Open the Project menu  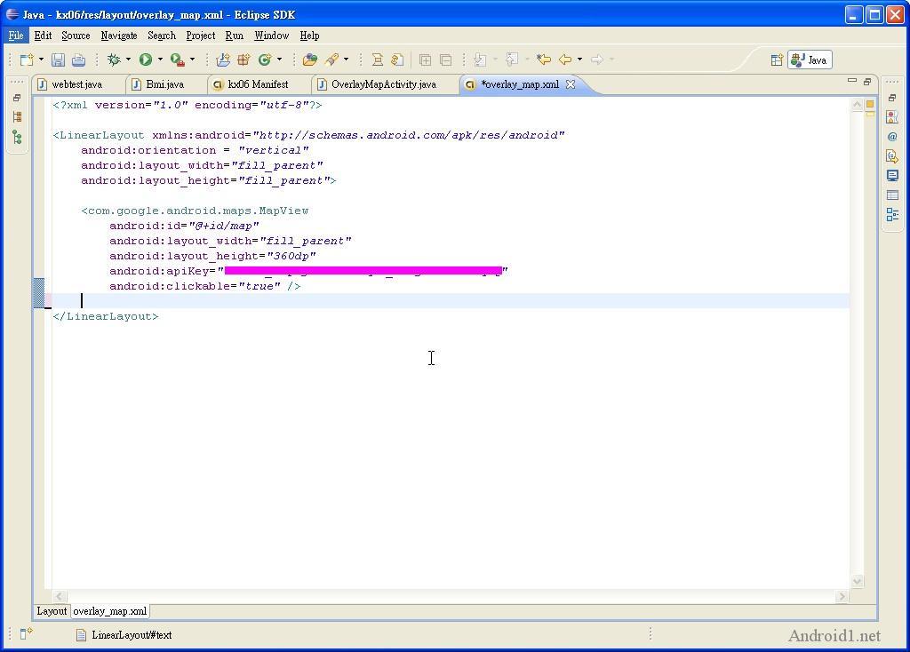201,36
